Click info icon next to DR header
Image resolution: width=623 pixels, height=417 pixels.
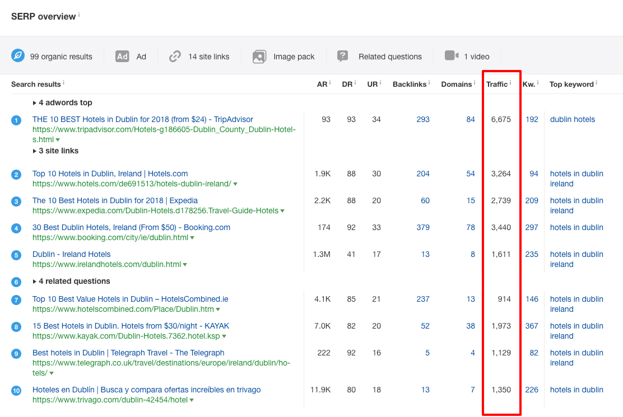pos(355,82)
